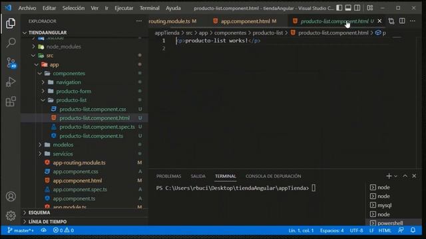
Task: Open the VS Code logo application menu
Action: click(x=8, y=8)
